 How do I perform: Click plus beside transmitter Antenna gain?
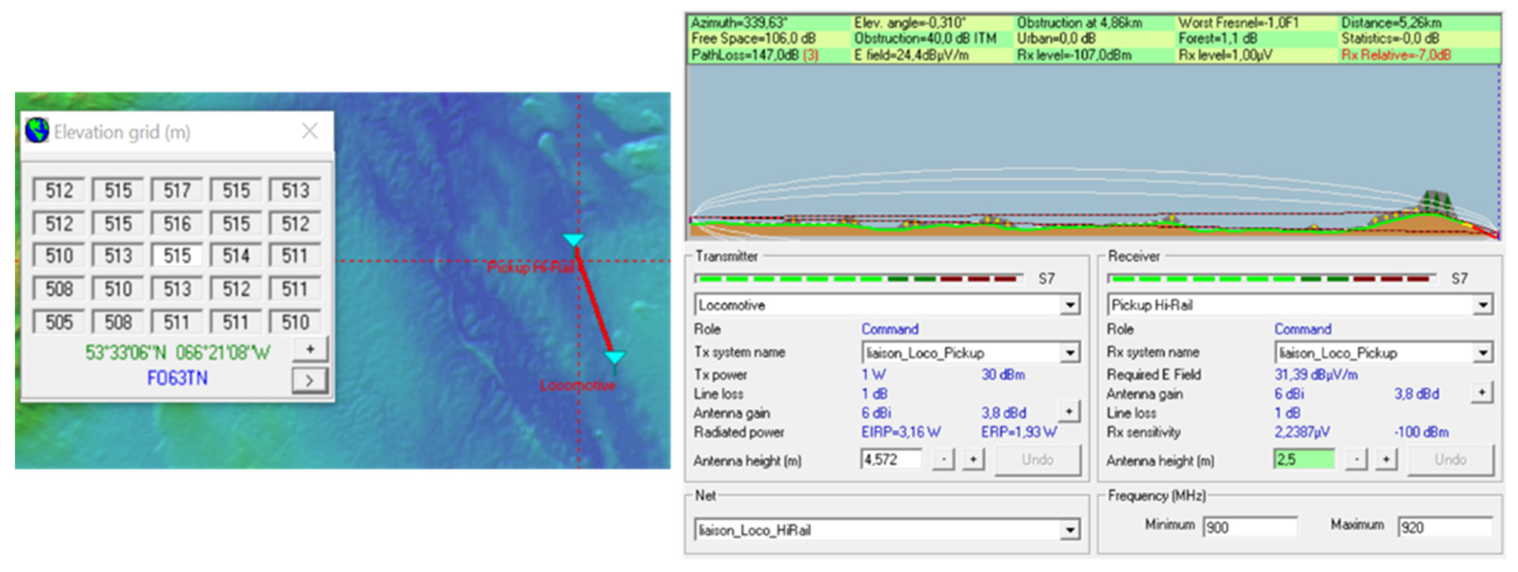click(x=1068, y=412)
